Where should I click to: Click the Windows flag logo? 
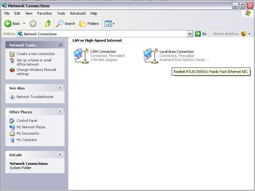pyautogui.click(x=248, y=13)
